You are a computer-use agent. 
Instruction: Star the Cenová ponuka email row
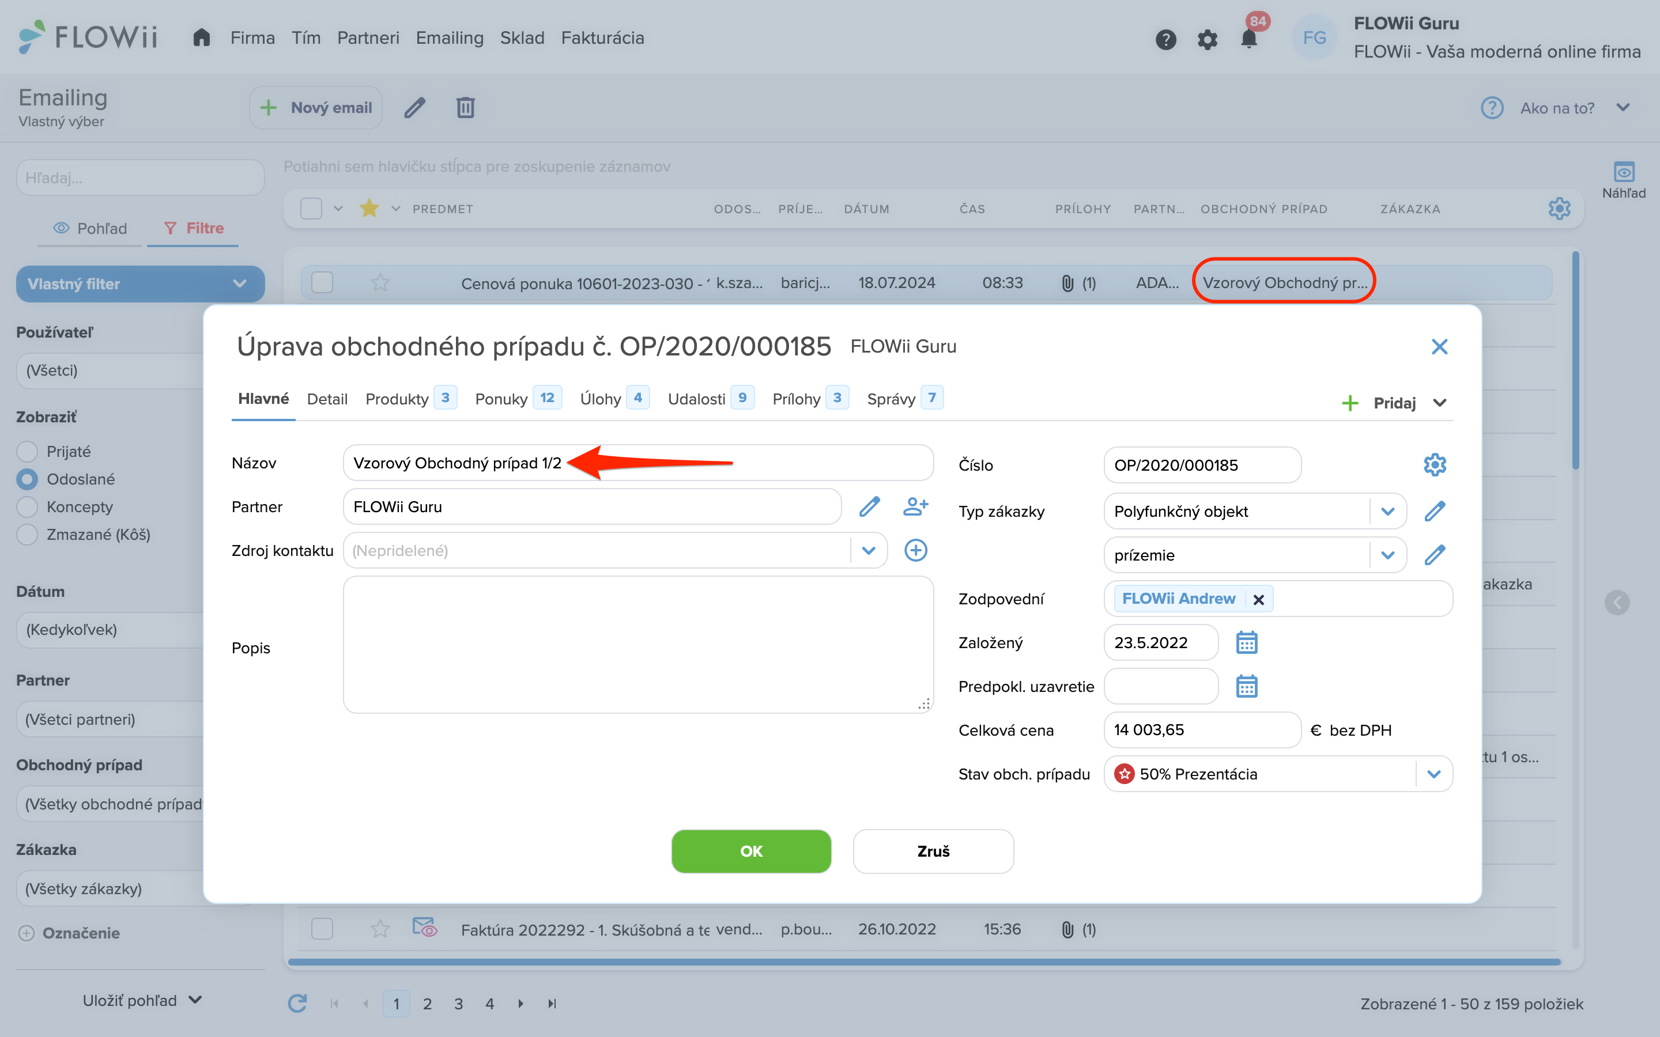click(380, 282)
